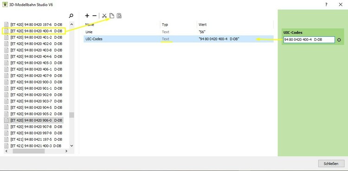Select list entry 94 80 0421 400-3
The width and height of the screenshot is (348, 171).
click(33, 146)
